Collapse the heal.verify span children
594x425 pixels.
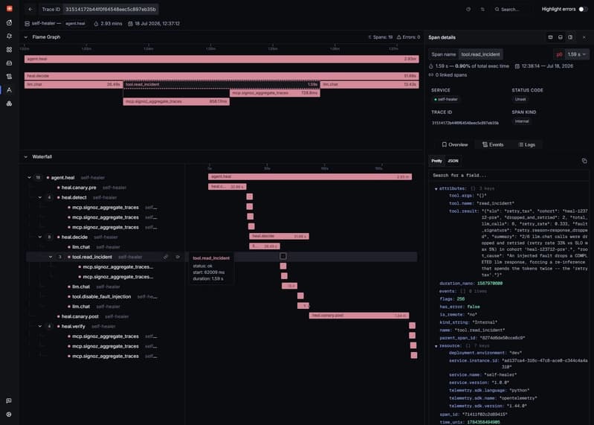(x=40, y=326)
